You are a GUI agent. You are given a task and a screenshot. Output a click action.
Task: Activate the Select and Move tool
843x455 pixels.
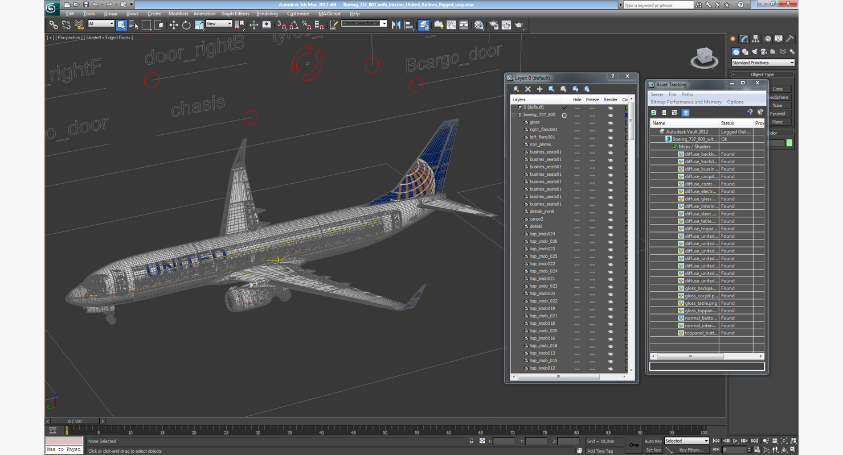click(174, 25)
